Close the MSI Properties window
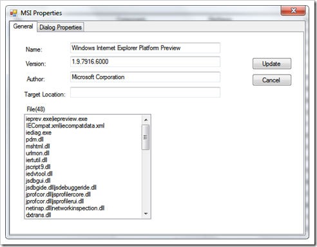The image size is (317, 247). click(x=293, y=10)
